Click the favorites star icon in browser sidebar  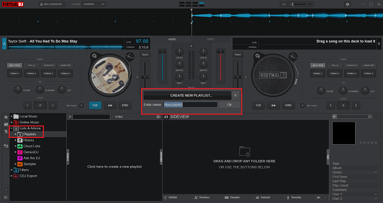[x=6, y=117]
